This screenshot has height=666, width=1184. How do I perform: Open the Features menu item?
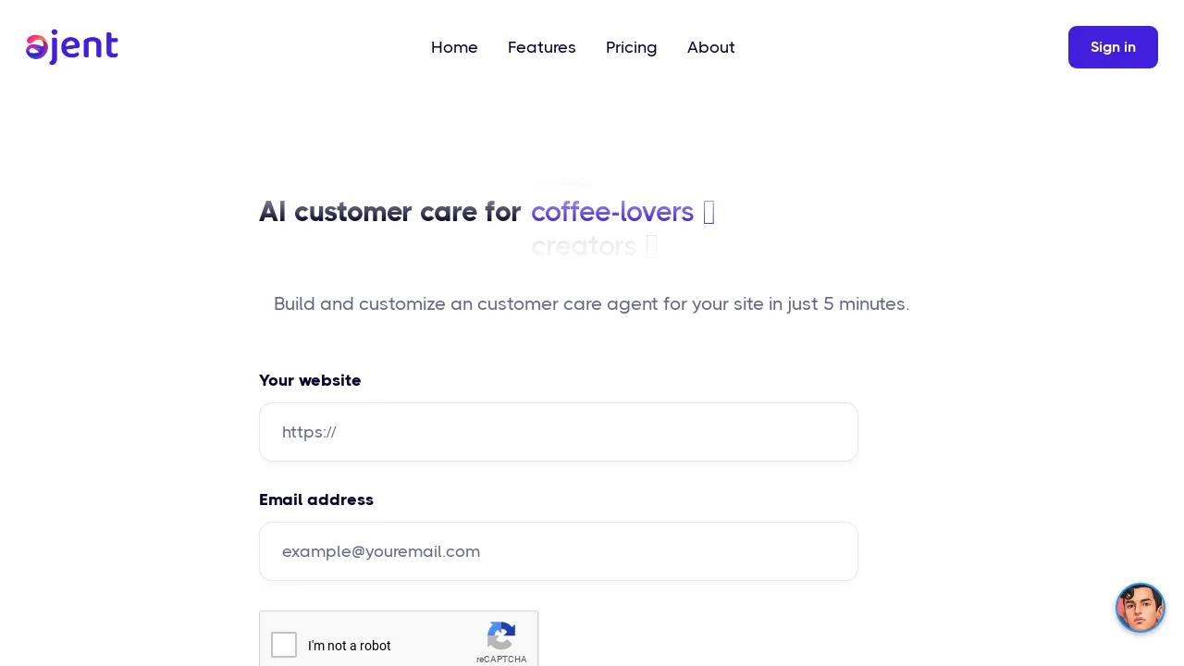click(x=541, y=47)
